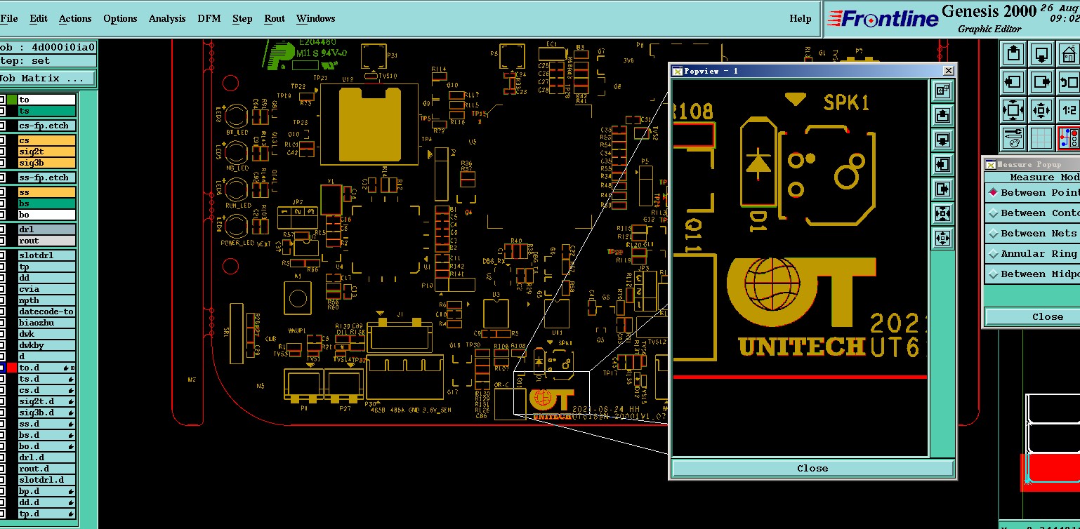
Task: Select layer sig3b in the layer list
Action: pos(46,163)
